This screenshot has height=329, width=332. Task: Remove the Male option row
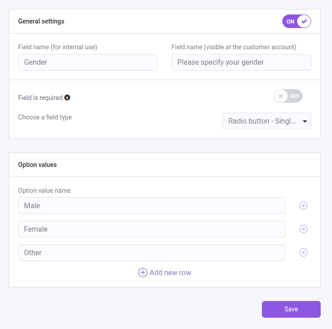(304, 206)
